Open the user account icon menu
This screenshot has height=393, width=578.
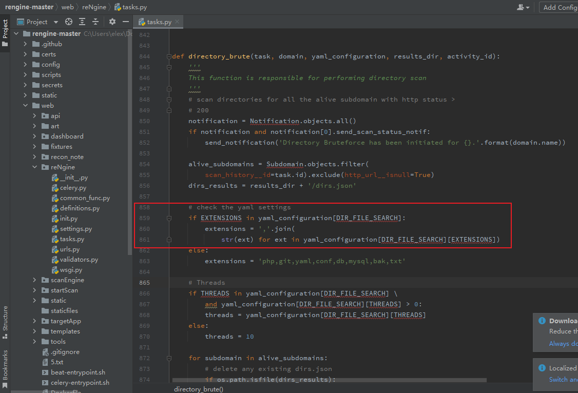523,7
